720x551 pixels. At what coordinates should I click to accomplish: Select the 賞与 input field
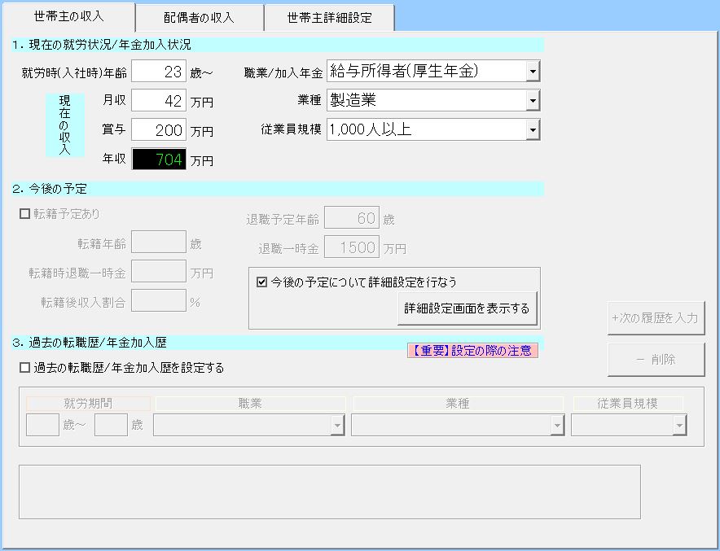click(x=159, y=130)
